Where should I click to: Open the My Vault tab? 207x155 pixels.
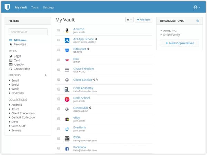(x=21, y=7)
